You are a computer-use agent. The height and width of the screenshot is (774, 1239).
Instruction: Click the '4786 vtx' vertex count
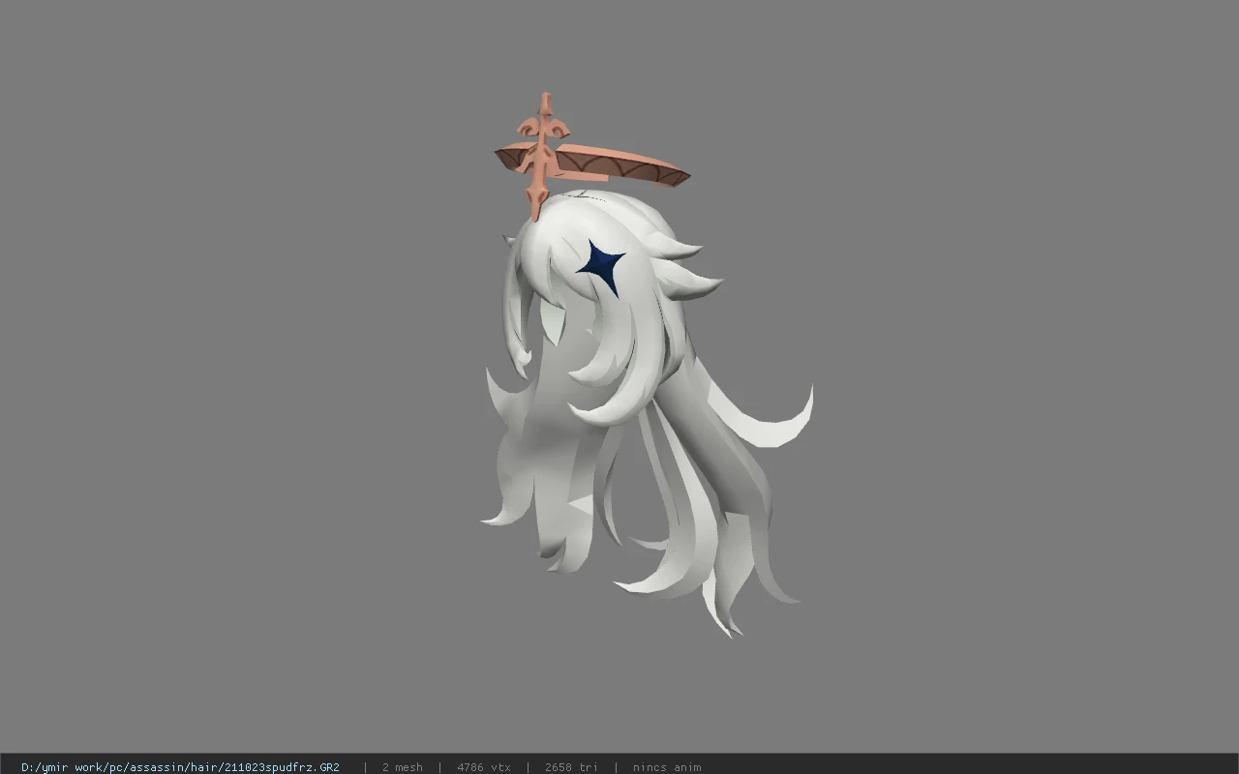click(483, 767)
